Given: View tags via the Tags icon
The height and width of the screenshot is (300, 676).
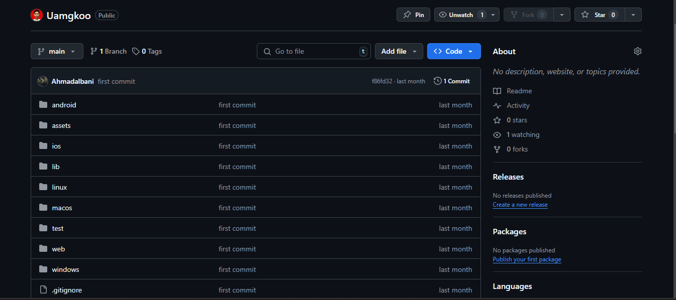Looking at the screenshot, I should (136, 51).
